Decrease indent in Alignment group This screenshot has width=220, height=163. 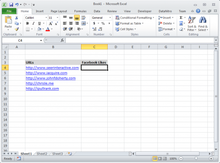(65, 29)
